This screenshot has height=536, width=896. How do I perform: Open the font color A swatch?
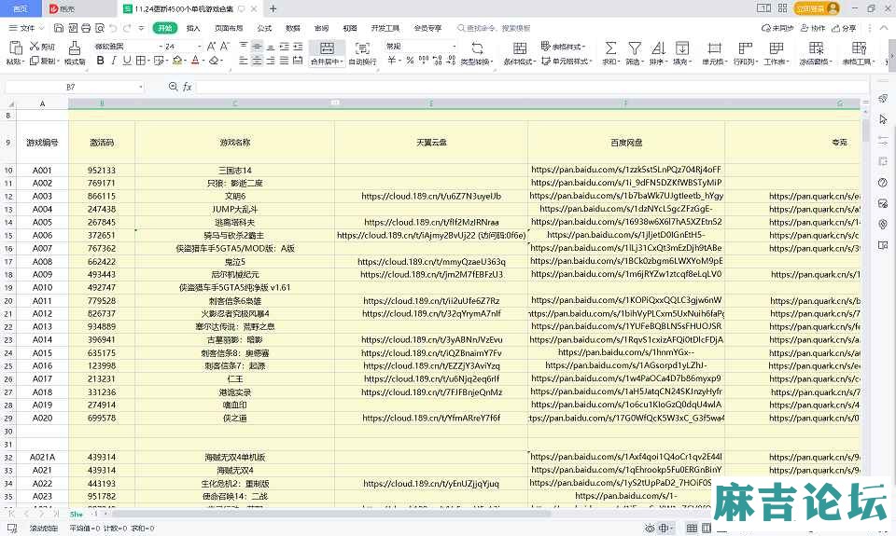click(x=195, y=61)
